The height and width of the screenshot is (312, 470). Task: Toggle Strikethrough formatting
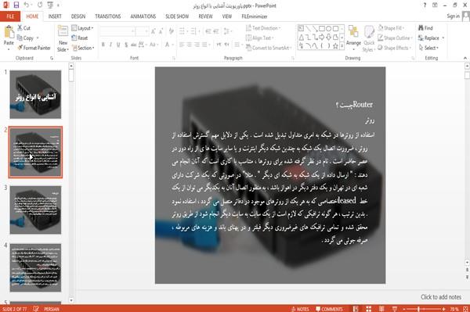(134, 45)
